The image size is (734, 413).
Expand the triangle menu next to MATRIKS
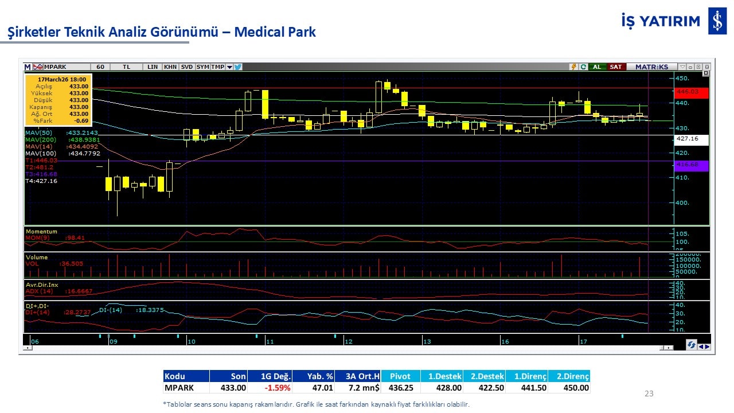(x=682, y=67)
